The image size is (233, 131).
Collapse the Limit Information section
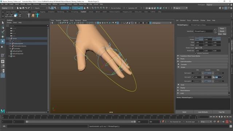[202, 61]
